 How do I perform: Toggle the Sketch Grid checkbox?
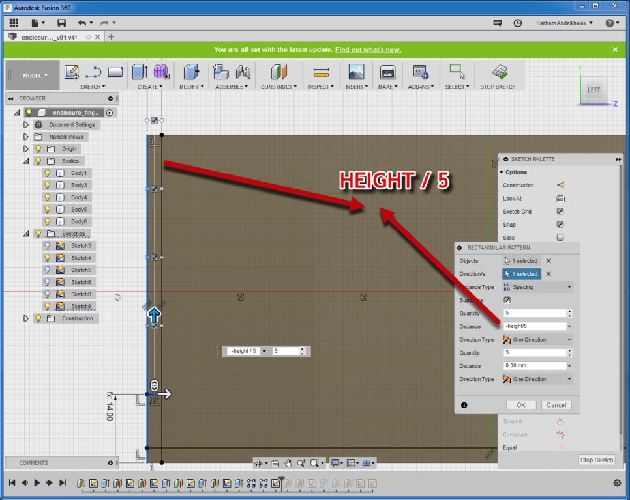pyautogui.click(x=560, y=211)
